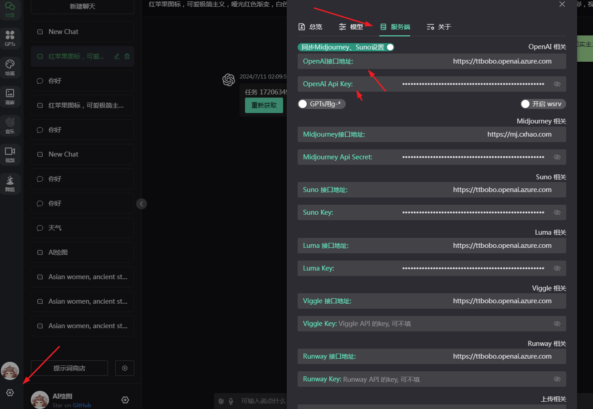Open the 画廊 gallery section
Image resolution: width=593 pixels, height=409 pixels.
(x=10, y=96)
